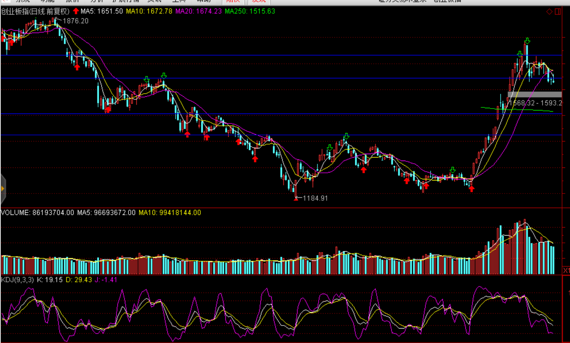Click the VOLUME indicator label
The image size is (570, 343).
tap(37, 213)
